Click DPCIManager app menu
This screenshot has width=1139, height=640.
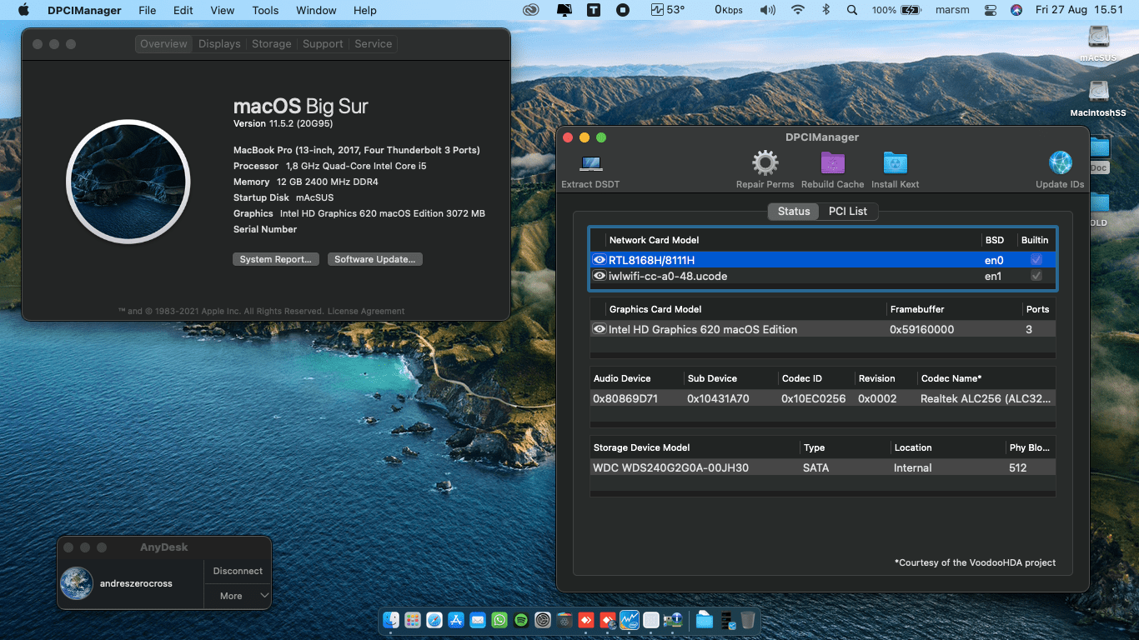click(x=85, y=10)
